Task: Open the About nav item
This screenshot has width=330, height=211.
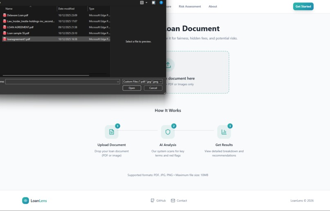Action: point(212,7)
